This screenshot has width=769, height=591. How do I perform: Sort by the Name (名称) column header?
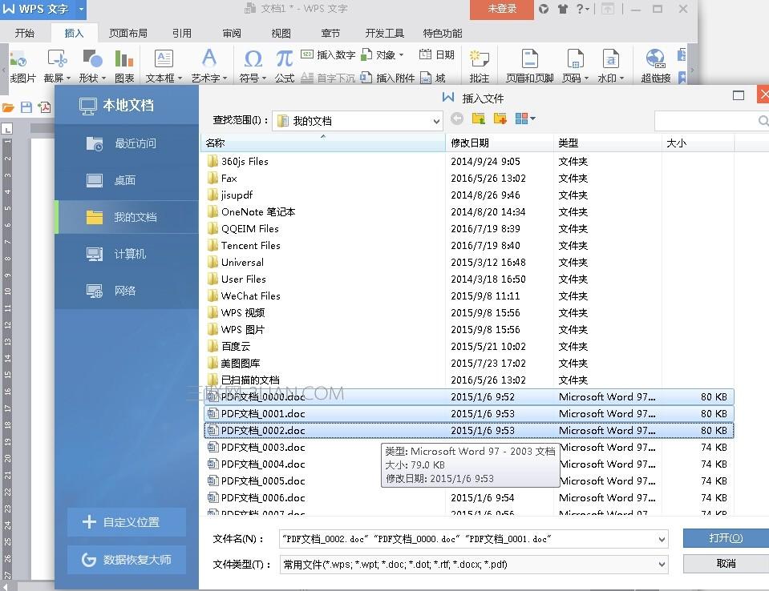(x=322, y=143)
